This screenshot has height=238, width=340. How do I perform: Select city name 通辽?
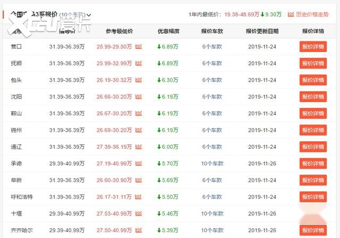point(16,147)
